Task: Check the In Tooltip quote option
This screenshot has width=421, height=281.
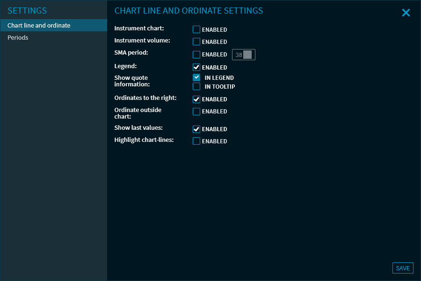Action: (196, 86)
